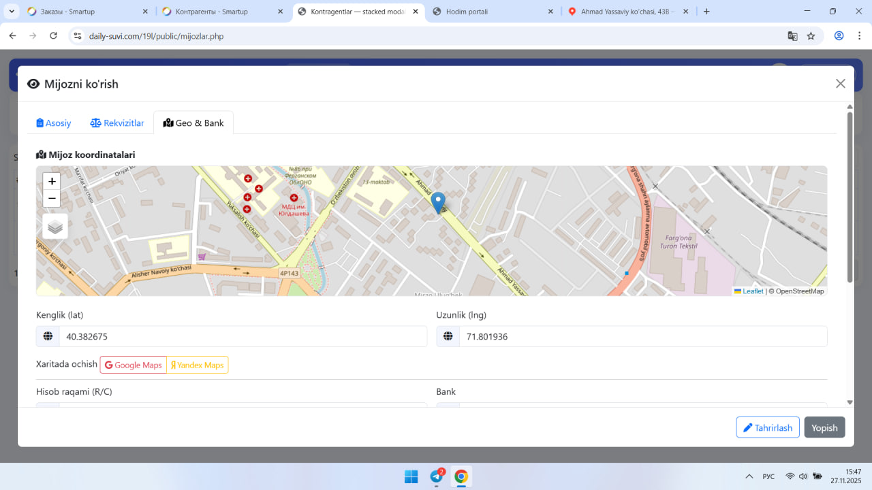
Task: Open the Rekvizitlar tab
Action: coord(117,123)
